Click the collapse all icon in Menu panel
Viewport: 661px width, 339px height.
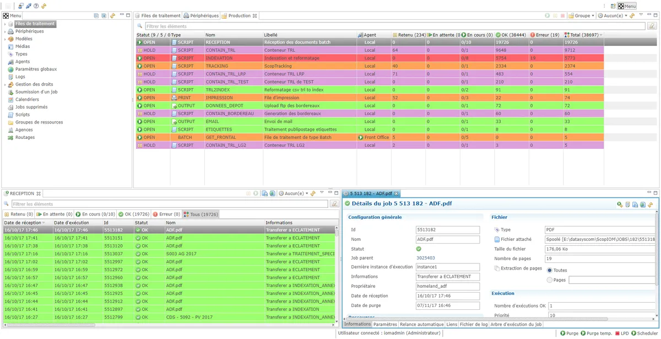96,15
